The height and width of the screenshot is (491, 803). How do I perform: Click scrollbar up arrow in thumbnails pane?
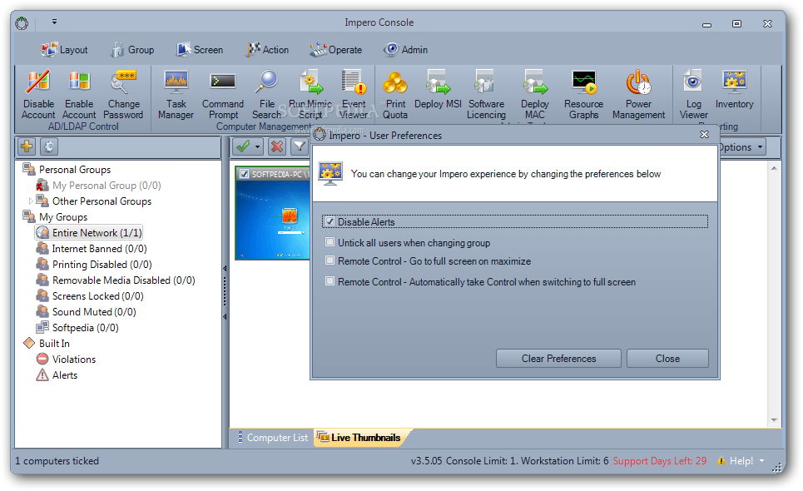click(x=774, y=168)
